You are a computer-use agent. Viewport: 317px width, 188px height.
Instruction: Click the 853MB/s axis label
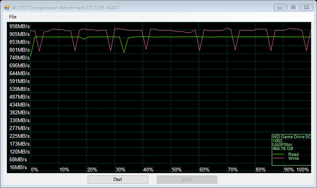pyautogui.click(x=19, y=42)
